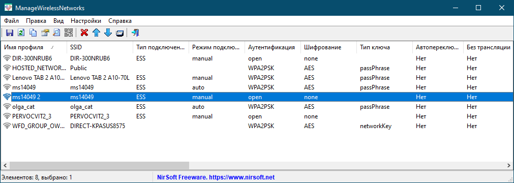This screenshot has width=514, height=183.
Task: Sort by SSID column header
Action: tap(100, 48)
